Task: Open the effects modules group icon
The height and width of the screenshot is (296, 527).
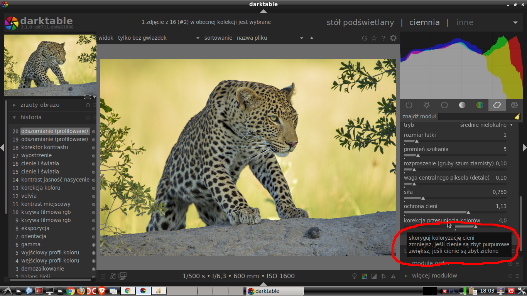Action: [514, 105]
